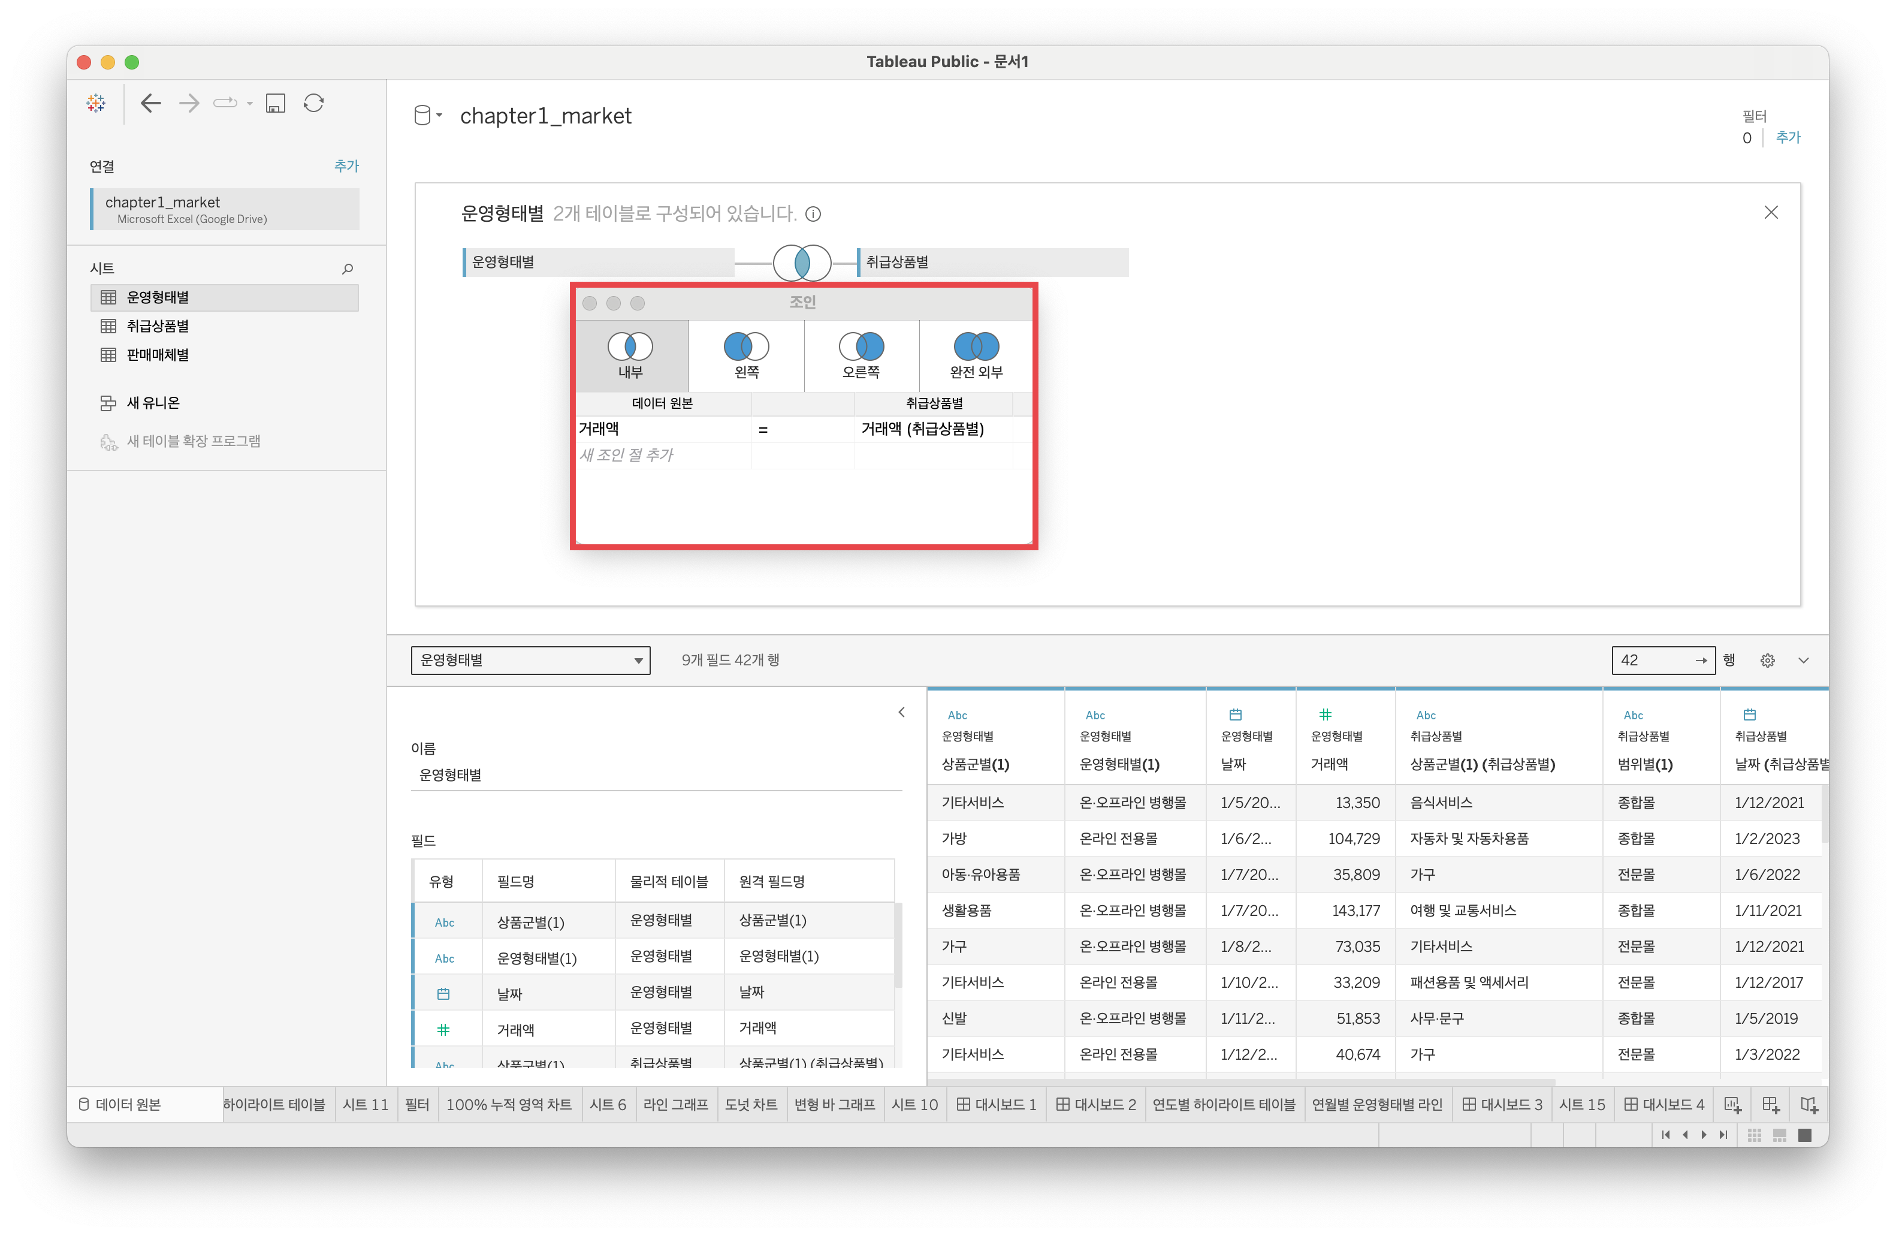The height and width of the screenshot is (1236, 1896).
Task: Click the sheet search magnifier icon
Action: click(348, 269)
